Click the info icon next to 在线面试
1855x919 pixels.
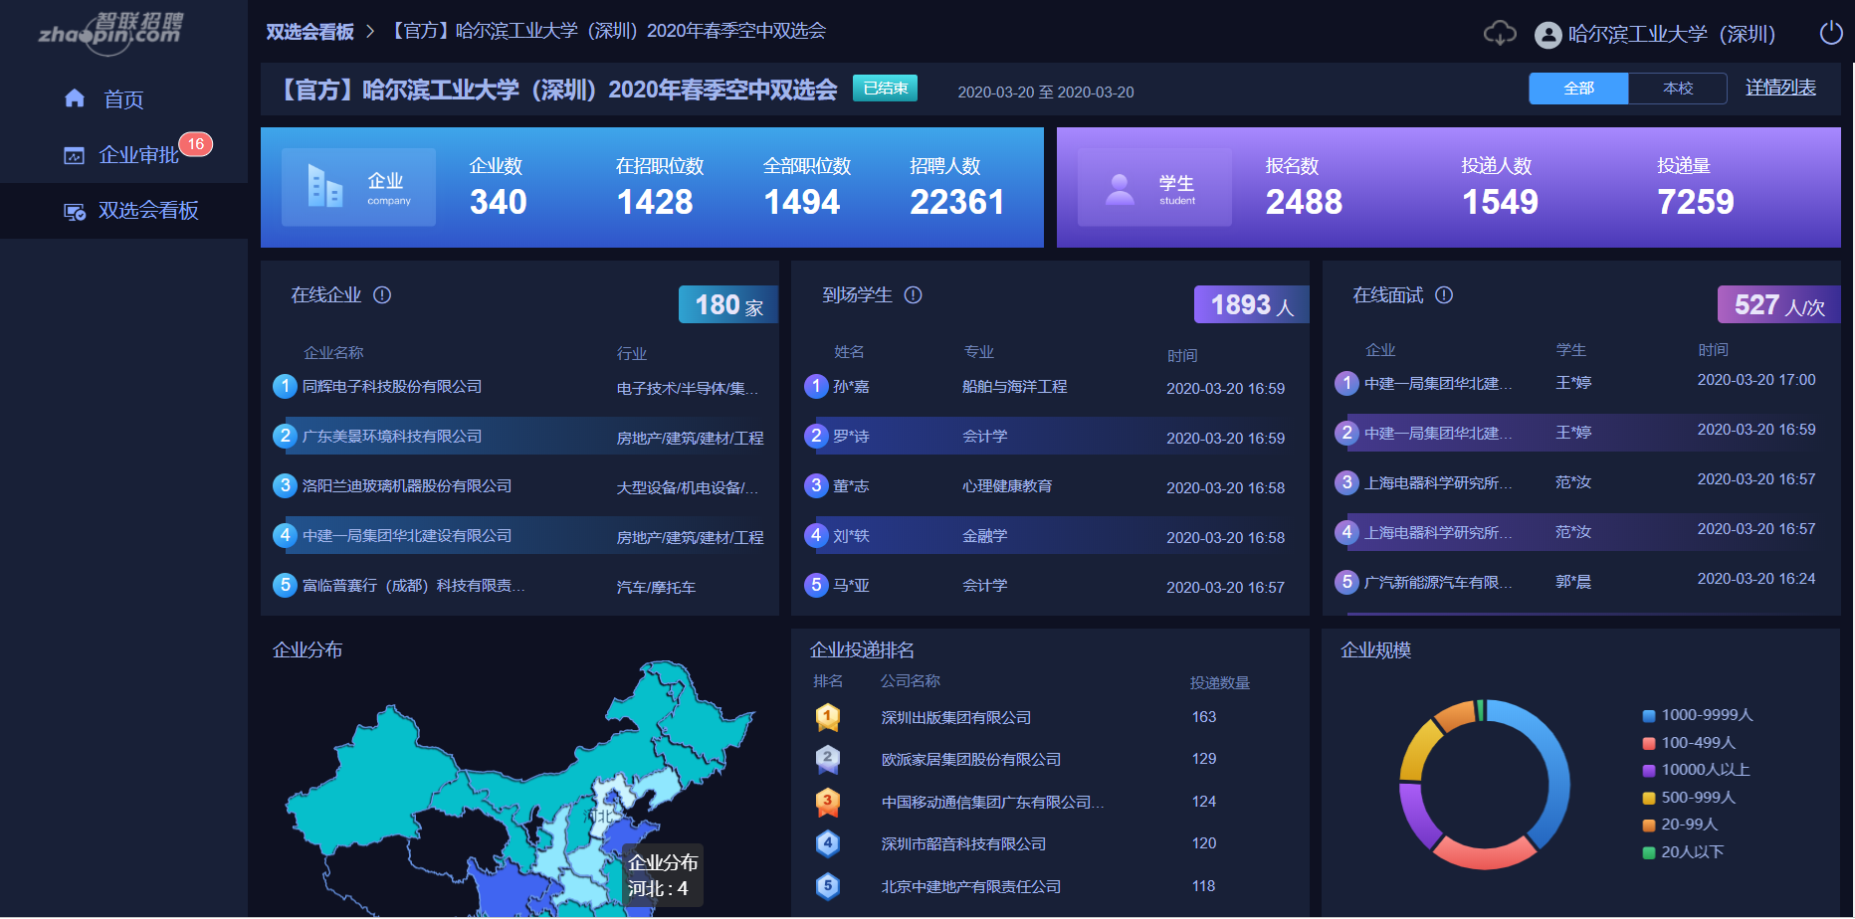click(1444, 295)
